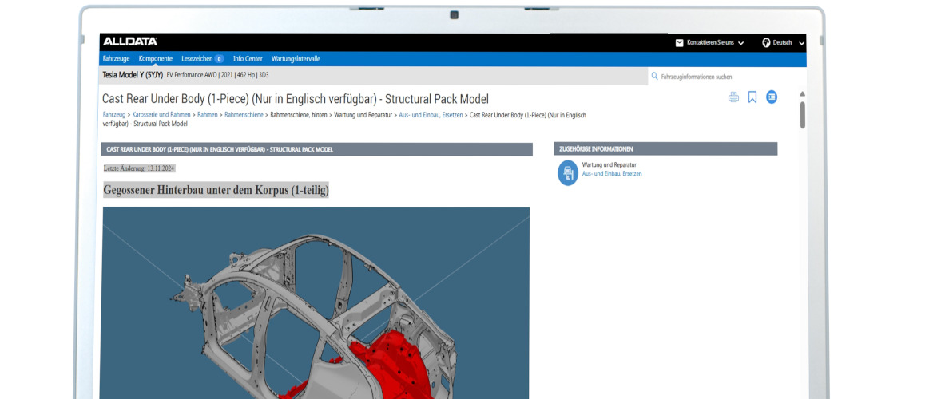Open the Deutsch language dropdown arrow
The height and width of the screenshot is (399, 933).
(x=801, y=43)
